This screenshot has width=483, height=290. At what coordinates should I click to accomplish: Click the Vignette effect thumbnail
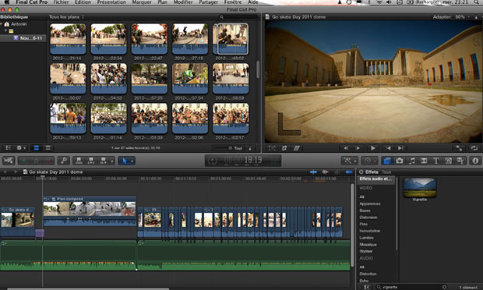(420, 187)
